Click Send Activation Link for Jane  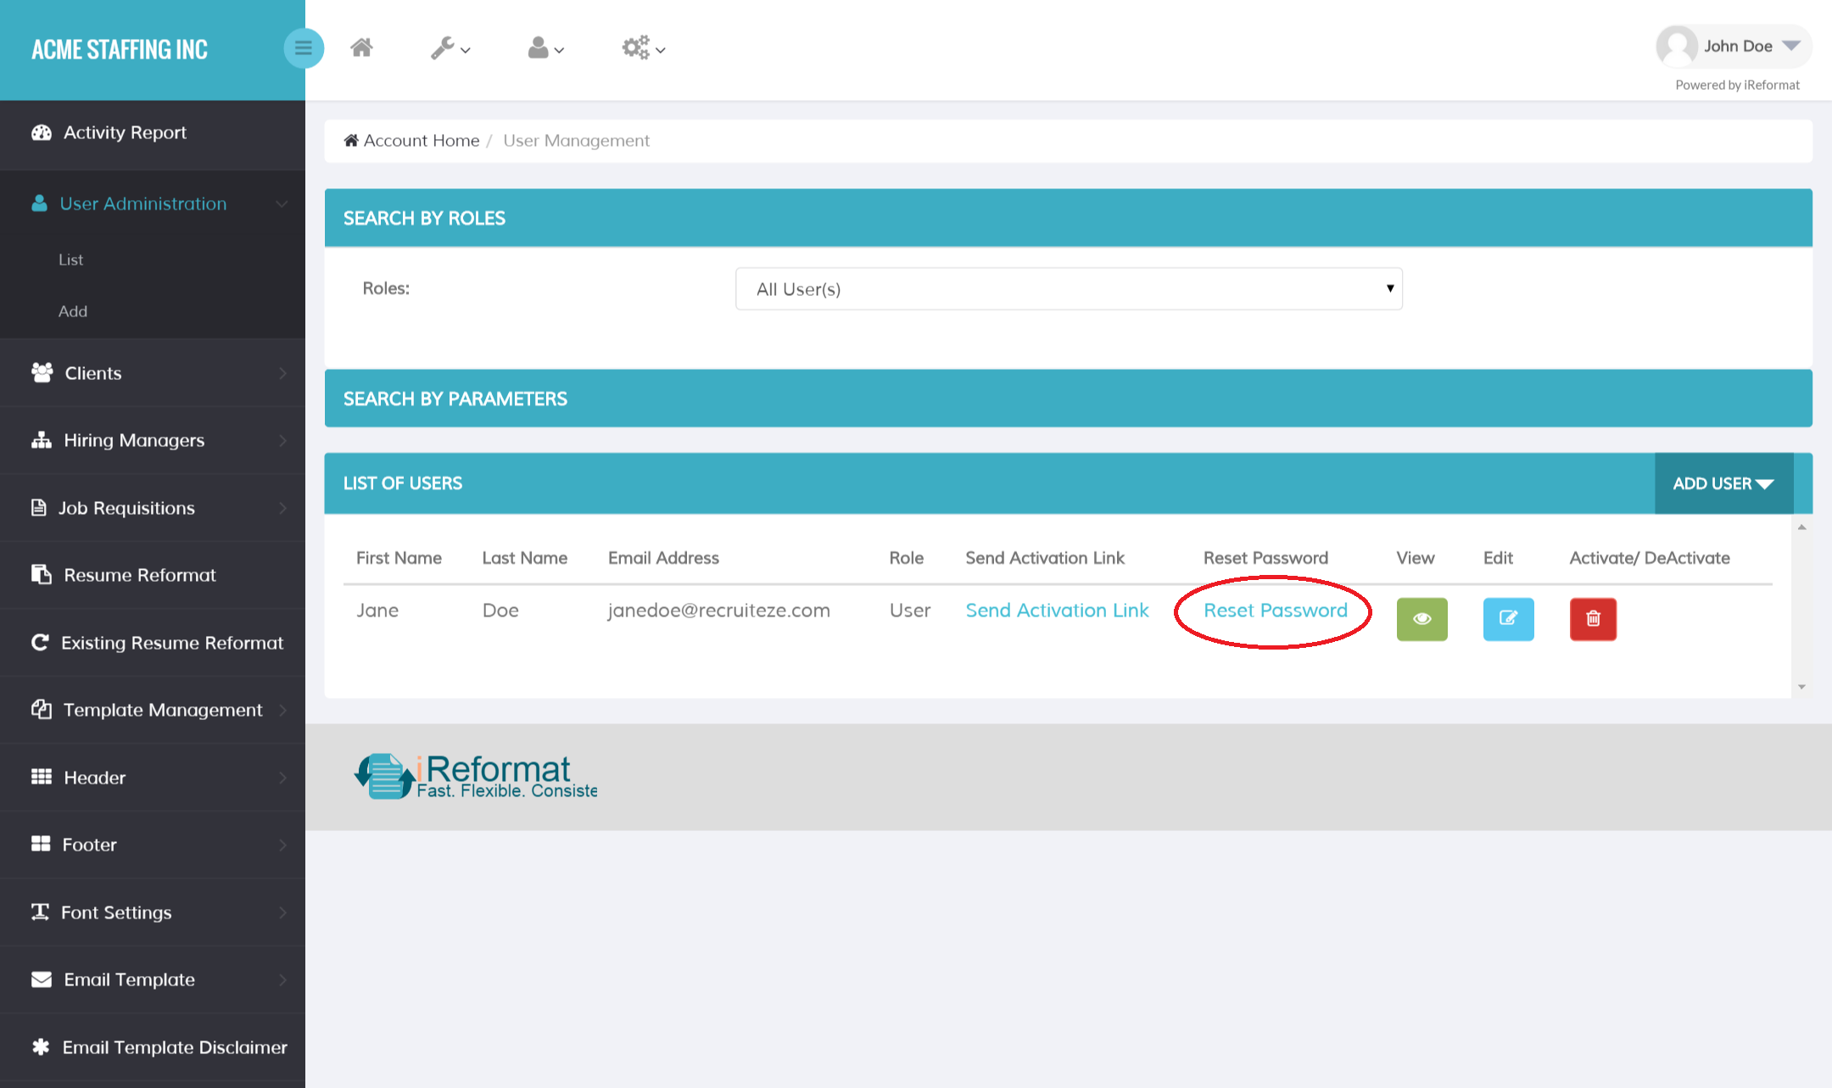pyautogui.click(x=1057, y=611)
